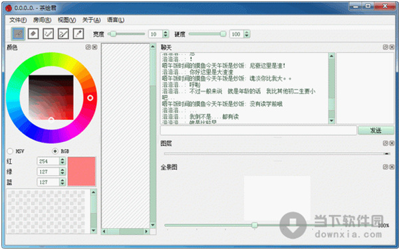Image resolution: width=399 pixels, height=250 pixels.
Task: Increase the 绿 green value with up arrow
Action: pos(63,170)
